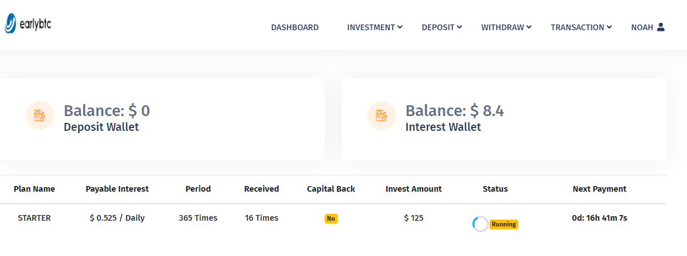Expand the Withdraw dropdown chevron

tap(529, 27)
